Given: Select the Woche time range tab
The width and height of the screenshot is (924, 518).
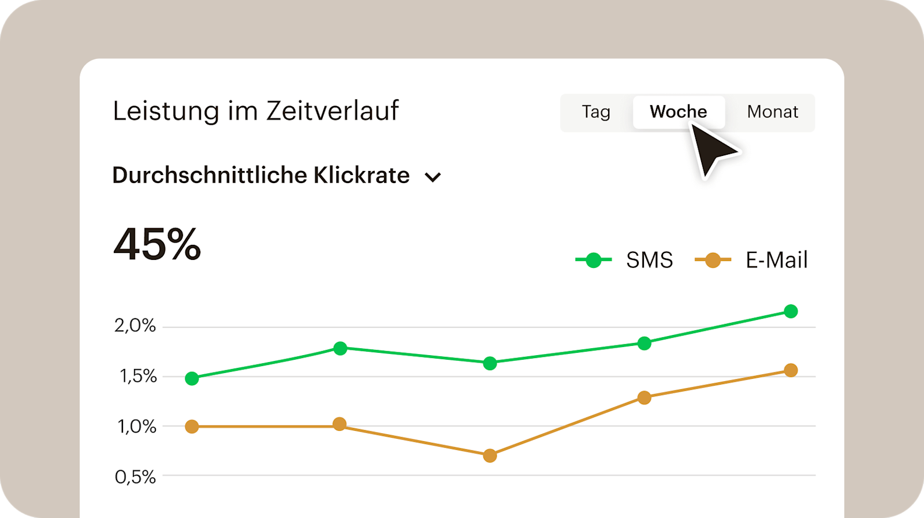Looking at the screenshot, I should [x=678, y=112].
